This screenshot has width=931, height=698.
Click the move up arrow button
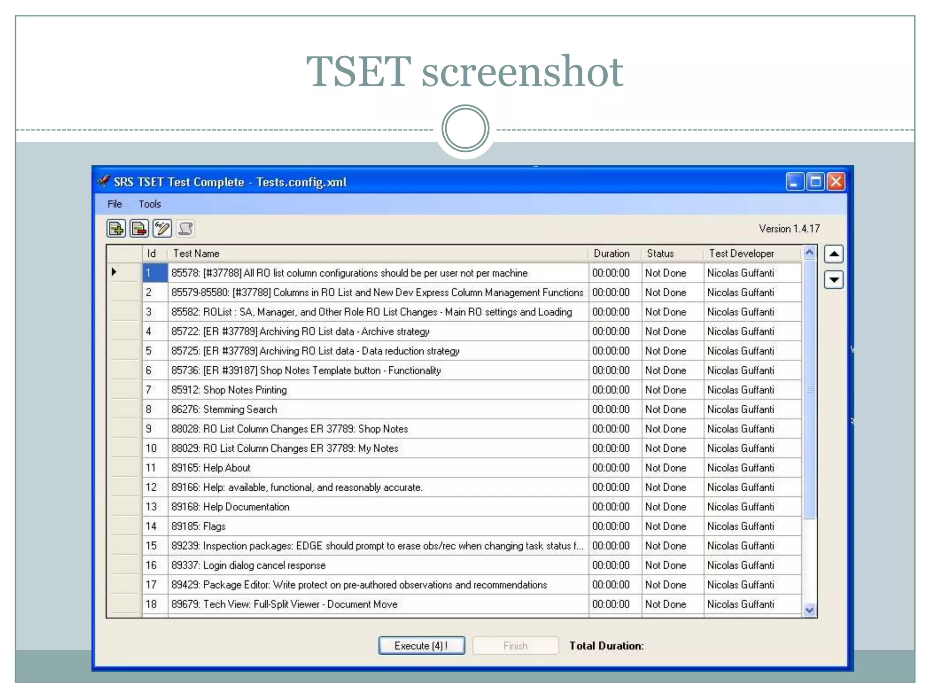click(834, 254)
